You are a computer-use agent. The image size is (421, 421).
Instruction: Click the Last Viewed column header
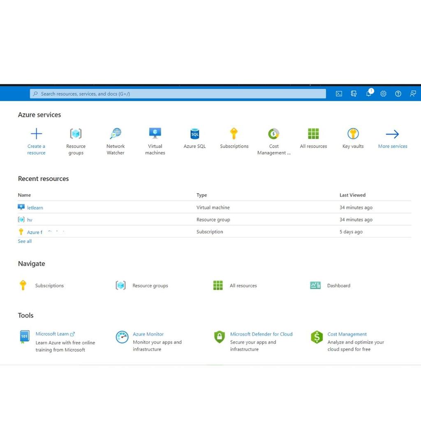click(352, 195)
